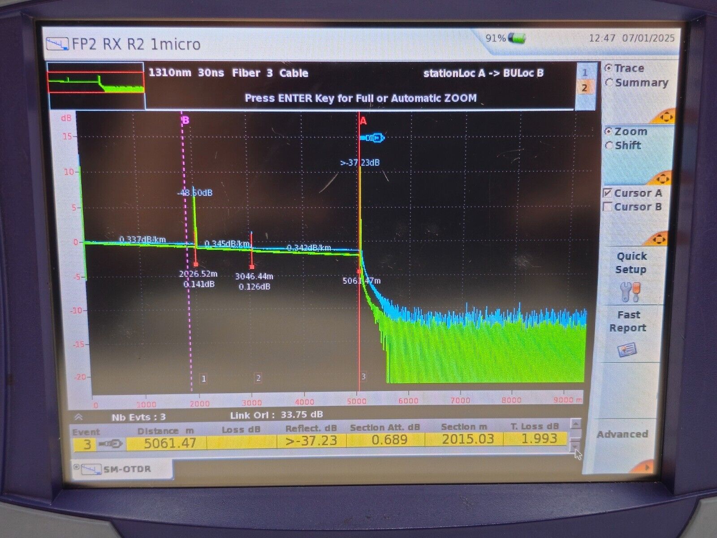Click the OTDR trace icon in title bar

58,44
